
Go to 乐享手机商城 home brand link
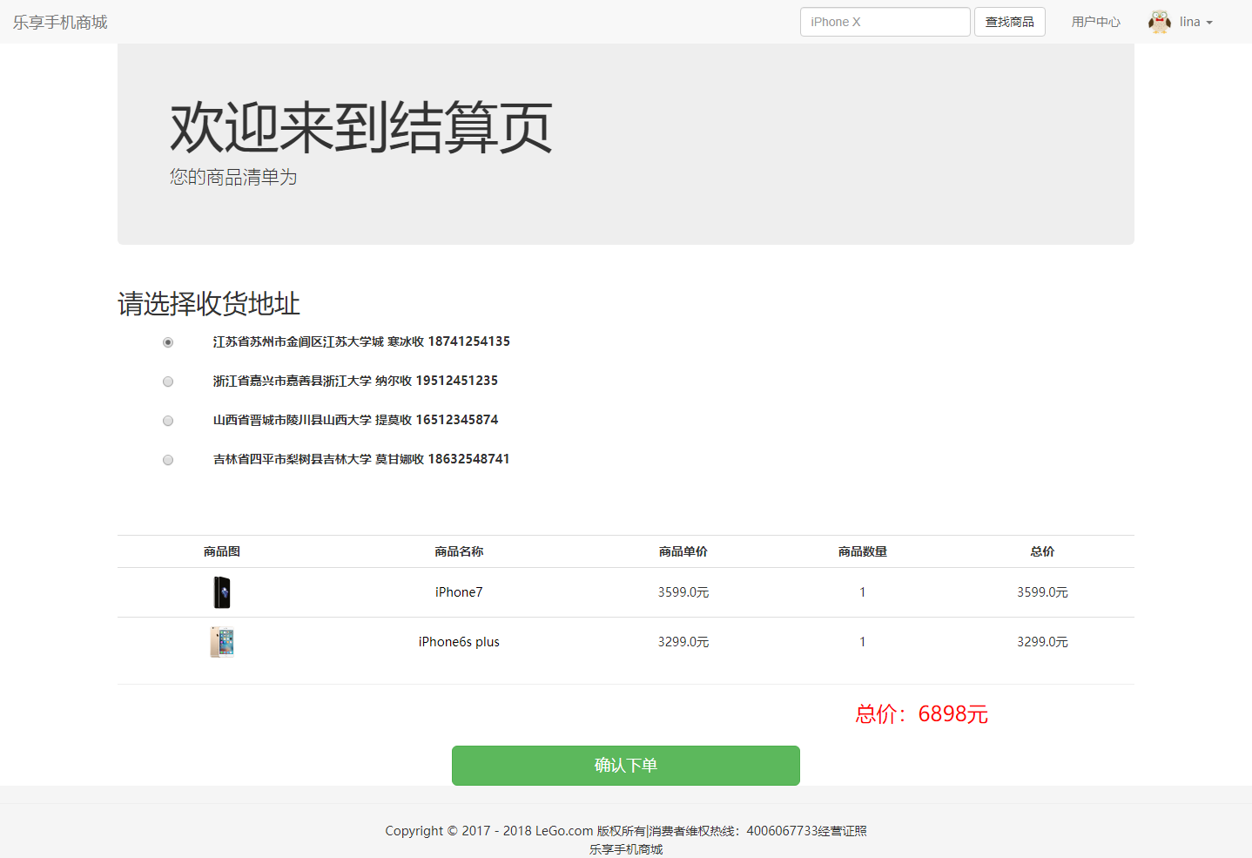point(60,22)
